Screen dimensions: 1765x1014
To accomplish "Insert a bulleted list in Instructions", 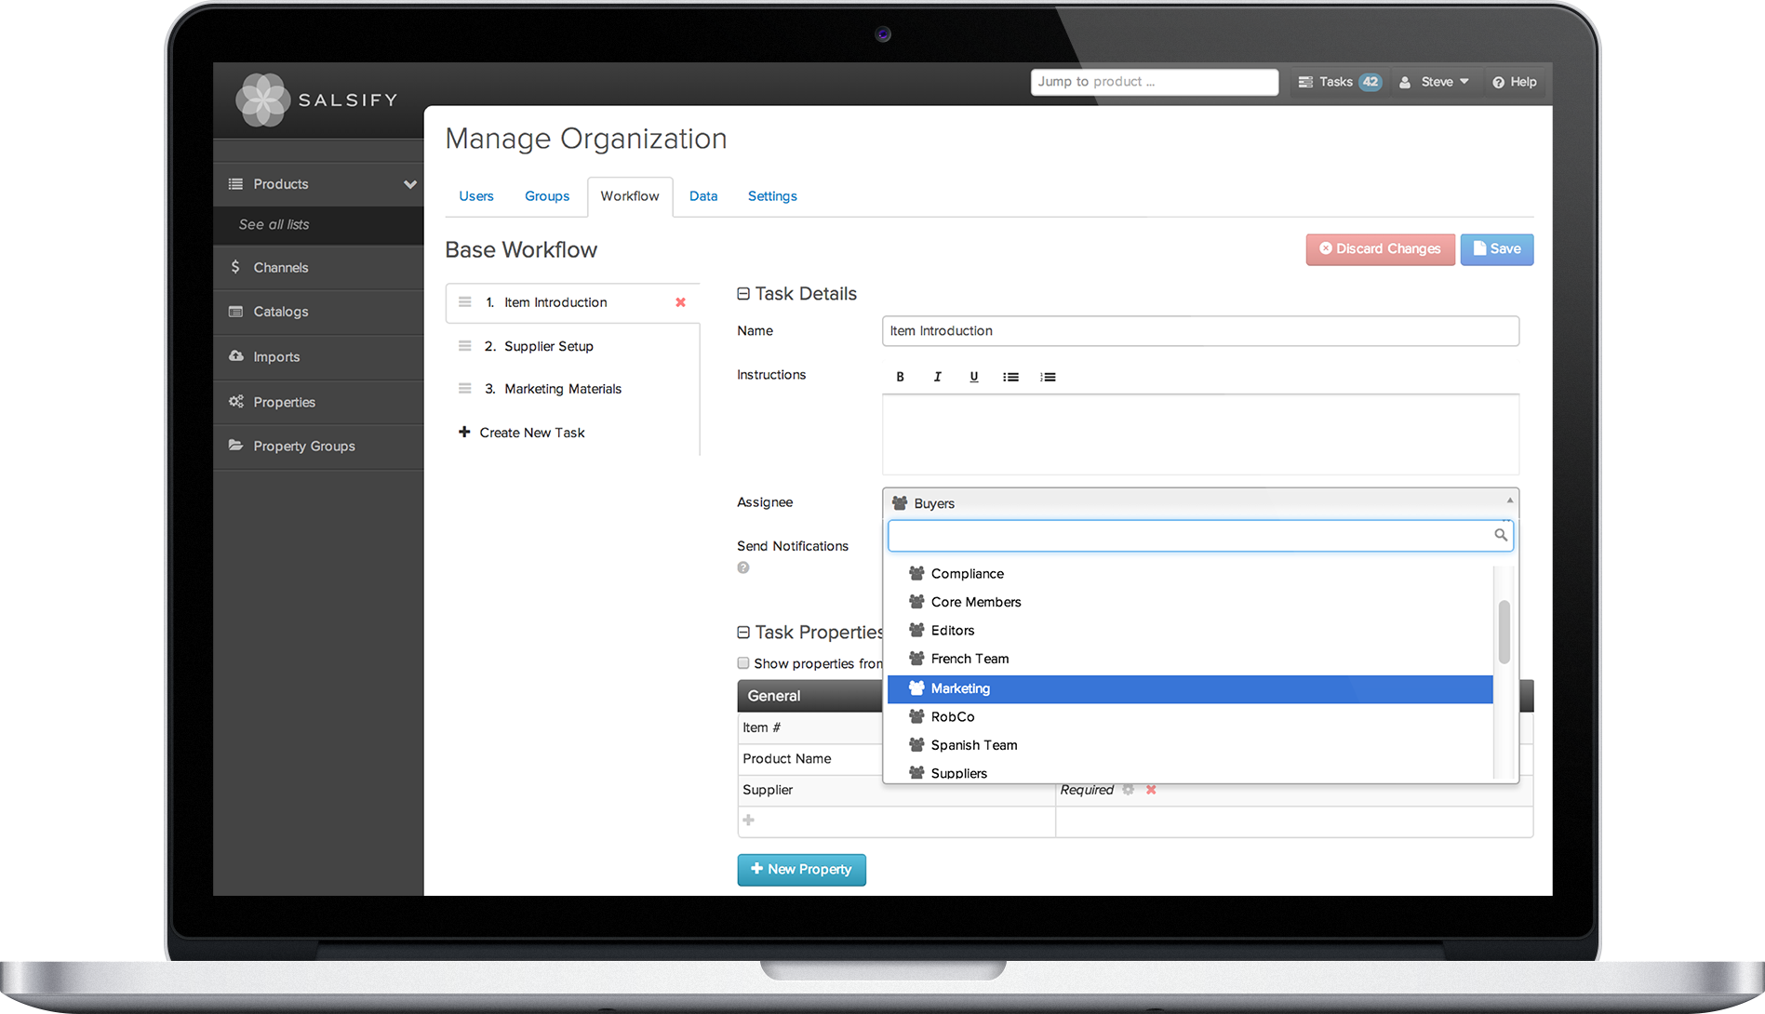I will (1010, 377).
